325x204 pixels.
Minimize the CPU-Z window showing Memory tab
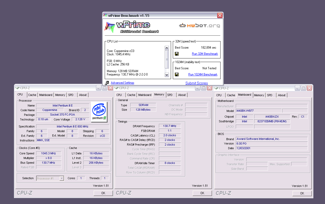[x=198, y=88]
